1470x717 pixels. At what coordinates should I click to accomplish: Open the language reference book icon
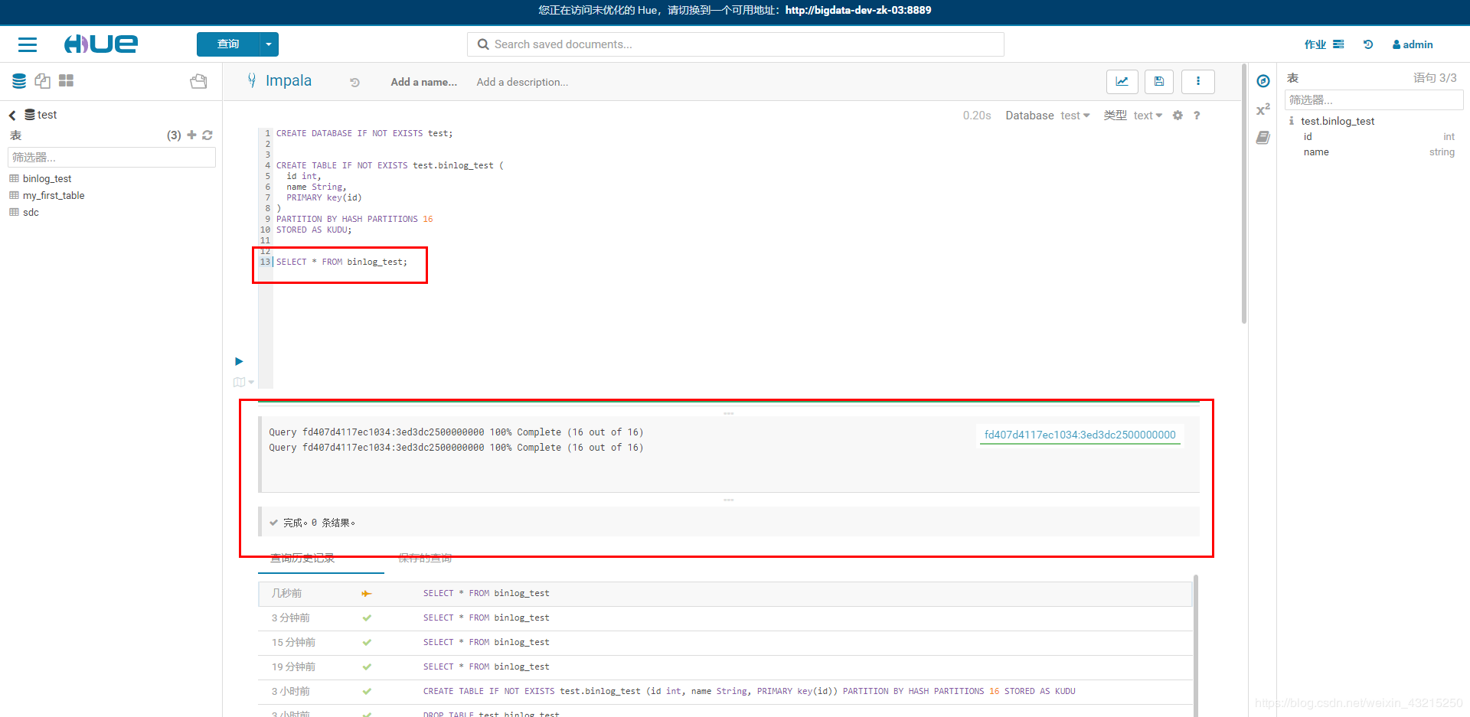(x=1264, y=138)
